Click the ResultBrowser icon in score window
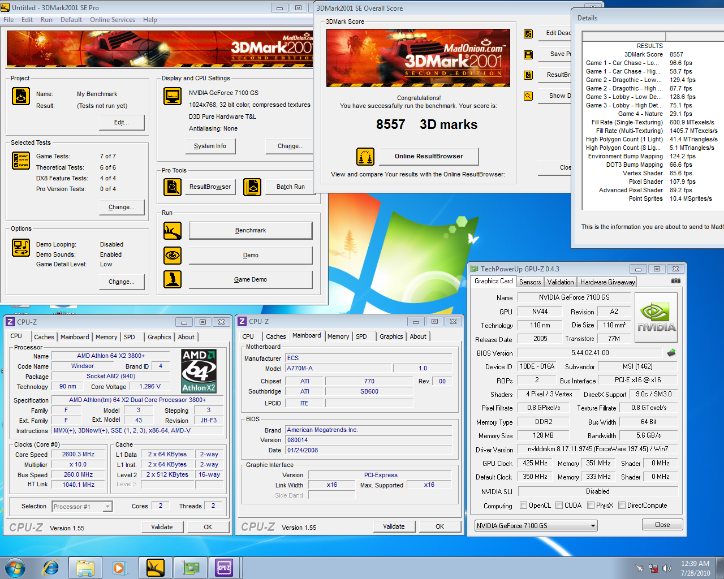724x579 pixels. [528, 75]
